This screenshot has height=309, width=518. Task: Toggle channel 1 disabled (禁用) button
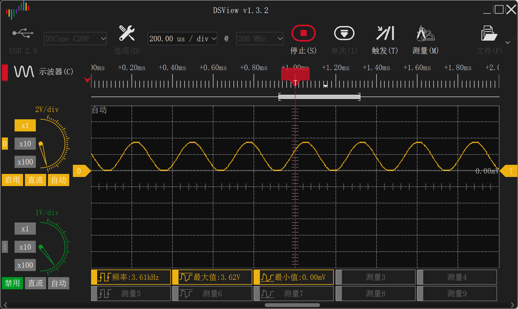(x=12, y=283)
